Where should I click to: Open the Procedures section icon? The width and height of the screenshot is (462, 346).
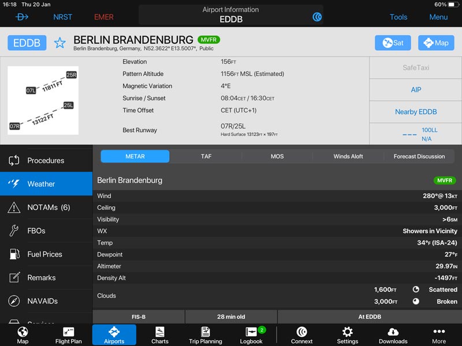[x=14, y=160]
